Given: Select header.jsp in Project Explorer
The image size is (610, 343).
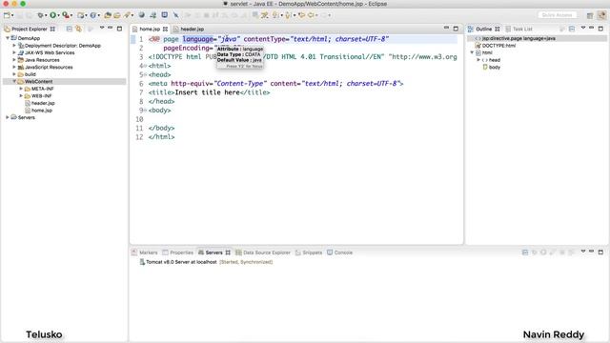Looking at the screenshot, I should click(43, 103).
